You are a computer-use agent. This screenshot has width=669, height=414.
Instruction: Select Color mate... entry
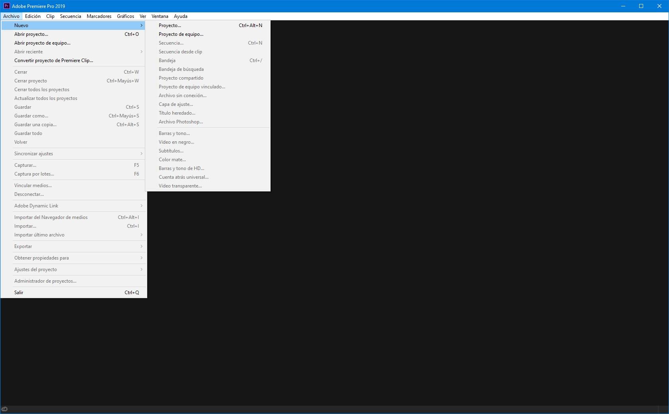208,160
